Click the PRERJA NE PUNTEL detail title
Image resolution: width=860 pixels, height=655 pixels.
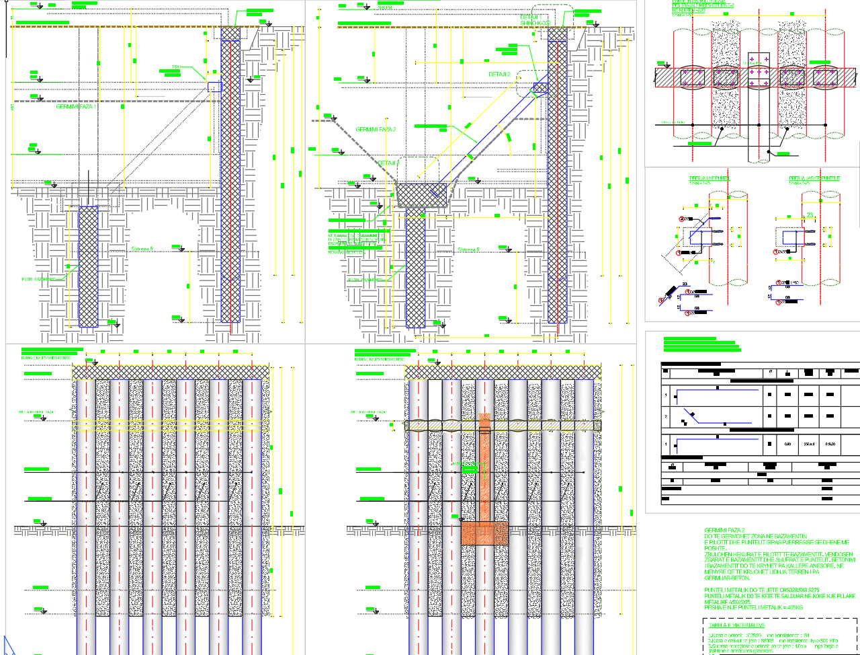click(709, 179)
